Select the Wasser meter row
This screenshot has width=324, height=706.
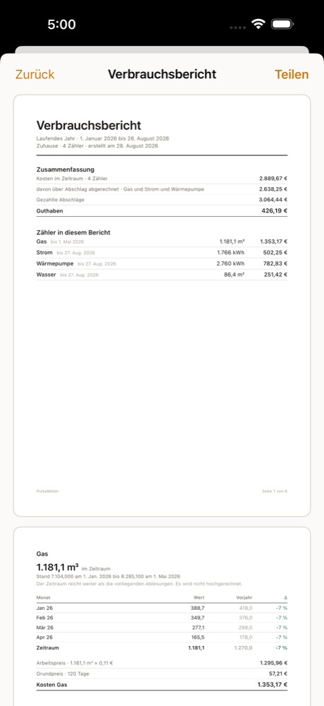pyautogui.click(x=162, y=275)
